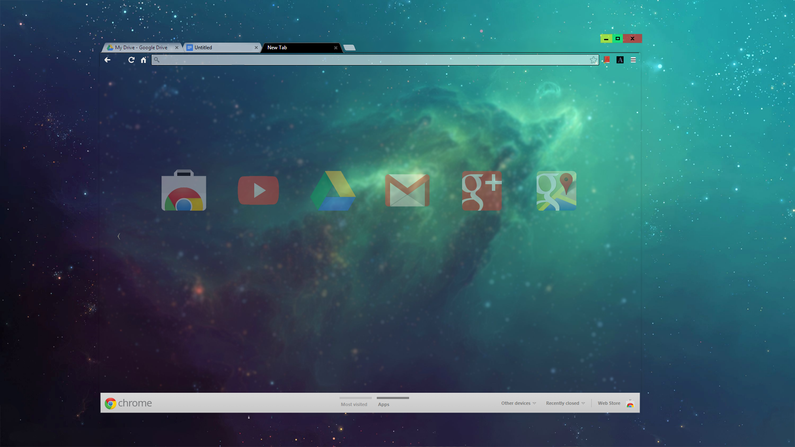Open the Web Store link
Viewport: 795px width, 447px height.
[609, 403]
